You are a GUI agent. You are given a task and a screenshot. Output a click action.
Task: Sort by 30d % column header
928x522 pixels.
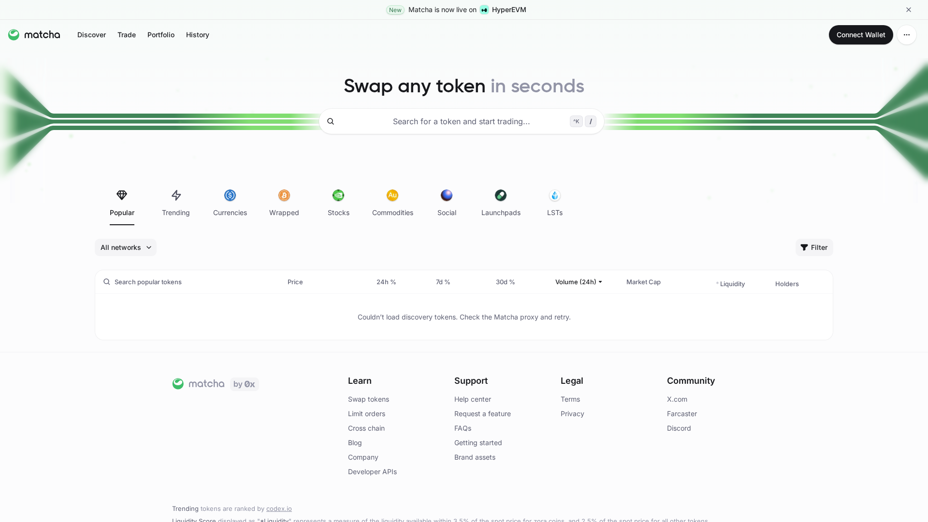click(505, 282)
